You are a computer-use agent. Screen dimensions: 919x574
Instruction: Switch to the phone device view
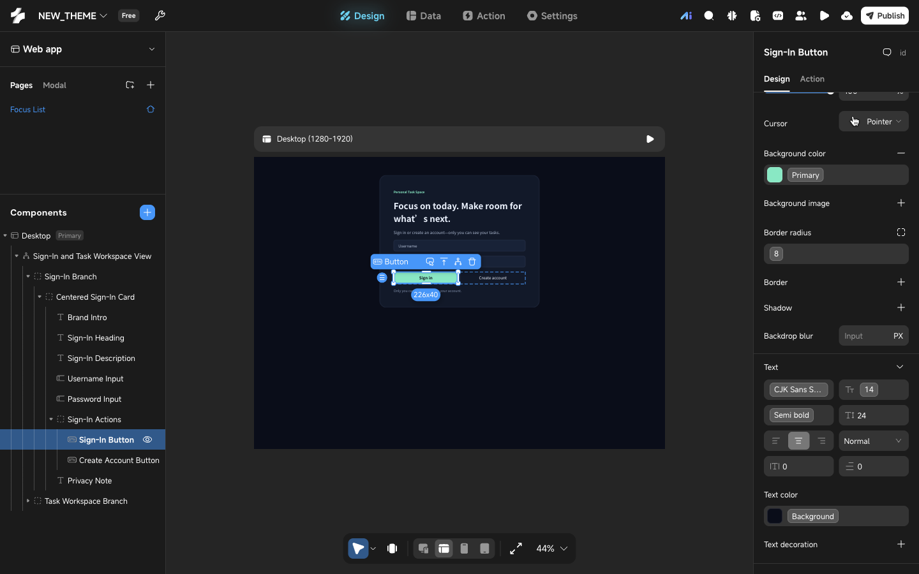coord(465,548)
